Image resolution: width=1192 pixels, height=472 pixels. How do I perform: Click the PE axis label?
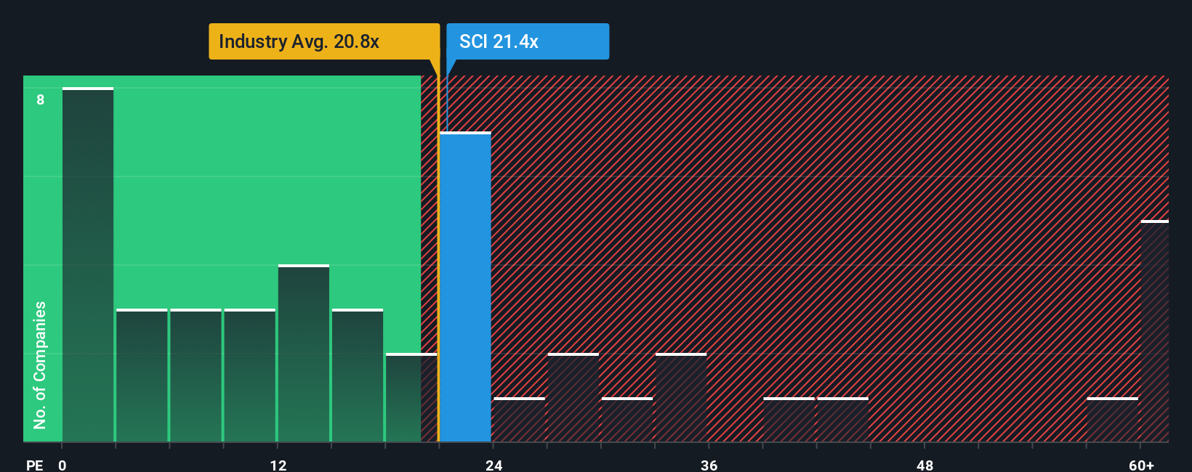pos(34,465)
